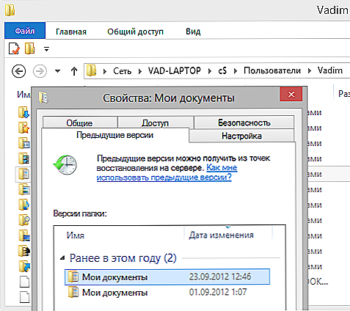Open the quick access toolbar customize dropdown
Screen dimensions: 350x311
pos(46,49)
